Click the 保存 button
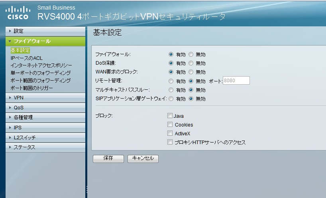Screen dimensions: 326x198 pyautogui.click(x=108, y=158)
